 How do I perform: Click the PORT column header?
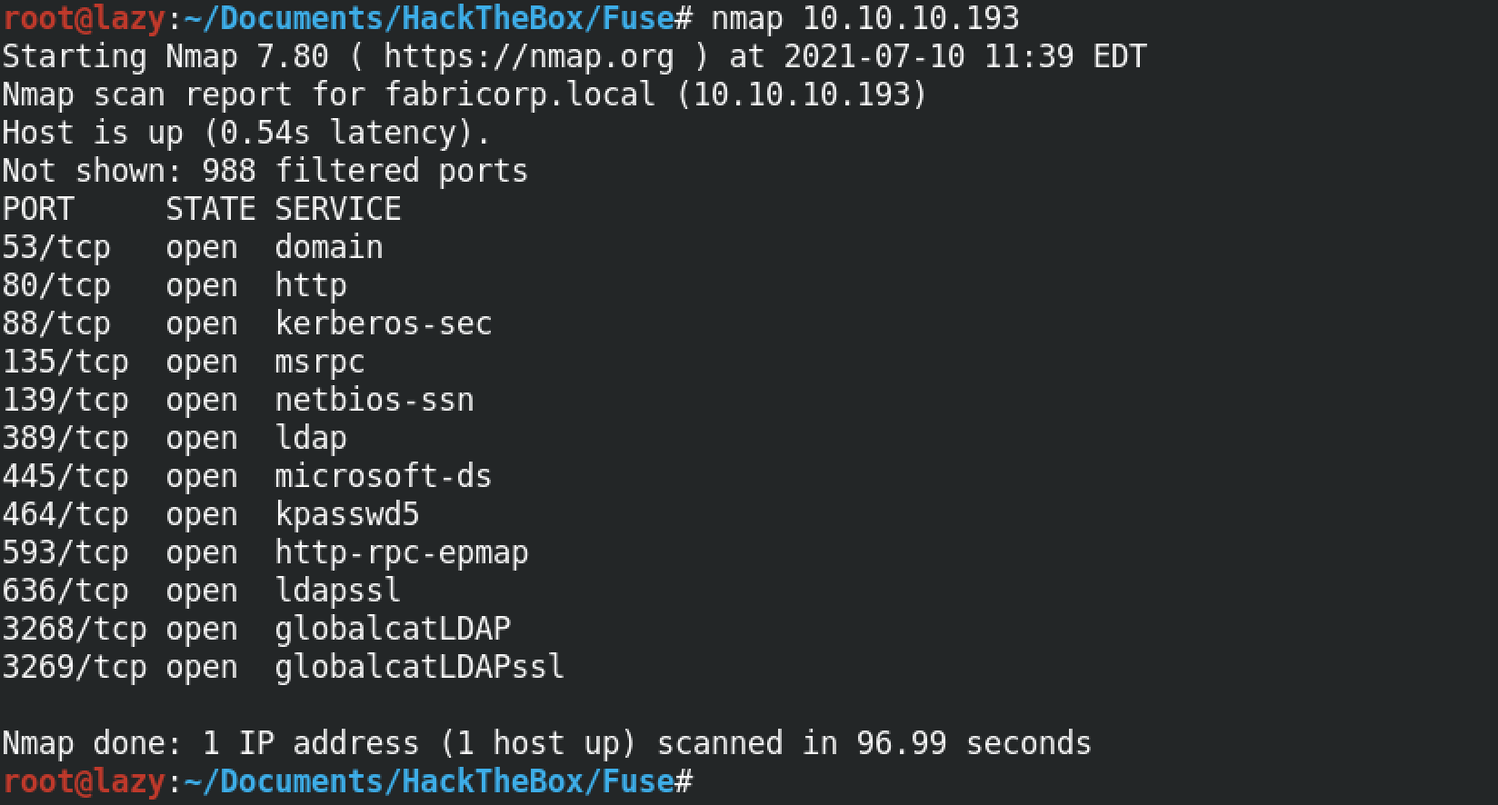point(38,209)
